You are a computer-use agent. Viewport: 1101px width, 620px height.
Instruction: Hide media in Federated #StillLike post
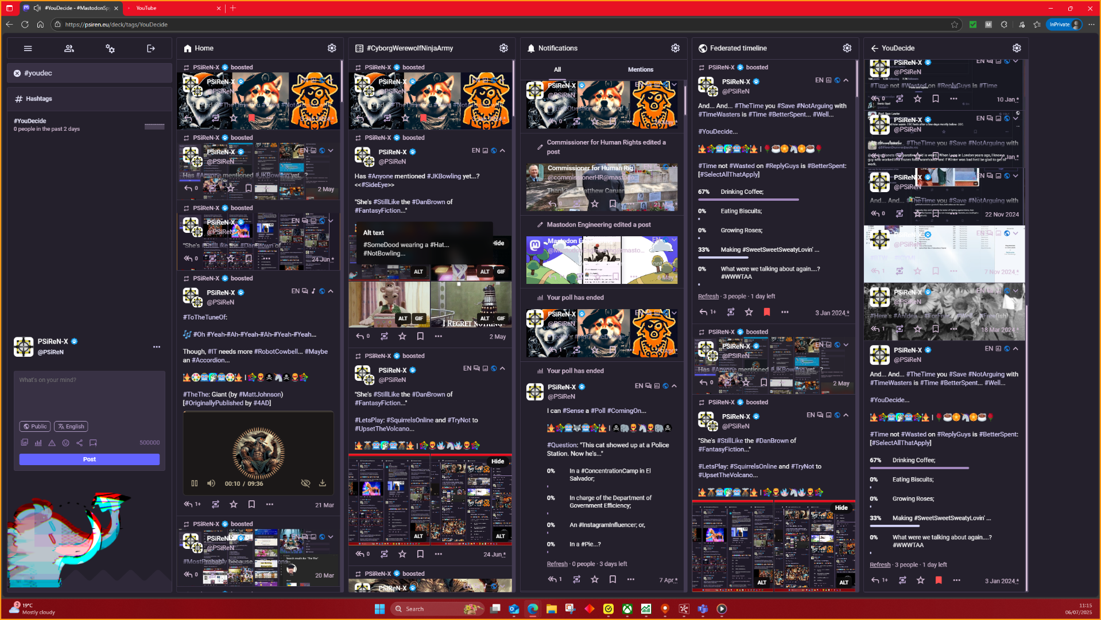click(841, 508)
